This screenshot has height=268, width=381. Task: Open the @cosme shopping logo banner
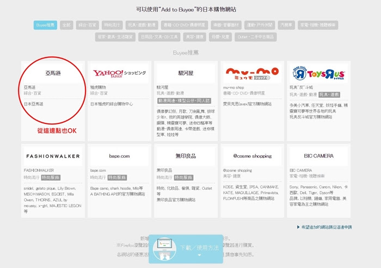click(252, 156)
